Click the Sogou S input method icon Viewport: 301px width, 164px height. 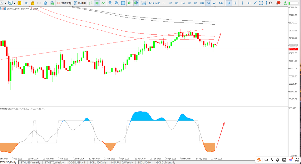259,160
